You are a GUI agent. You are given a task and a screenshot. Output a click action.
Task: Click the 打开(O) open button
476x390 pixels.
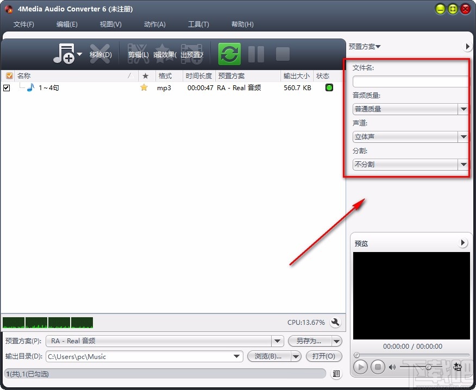(324, 356)
